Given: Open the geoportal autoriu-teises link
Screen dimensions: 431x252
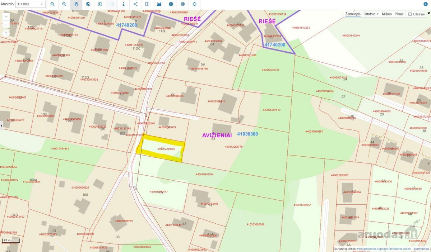Looking at the screenshot, I should coord(384,248).
